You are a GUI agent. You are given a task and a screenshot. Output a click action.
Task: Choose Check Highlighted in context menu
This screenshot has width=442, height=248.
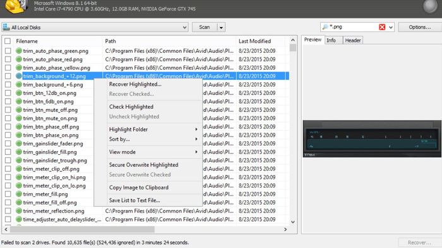point(131,107)
